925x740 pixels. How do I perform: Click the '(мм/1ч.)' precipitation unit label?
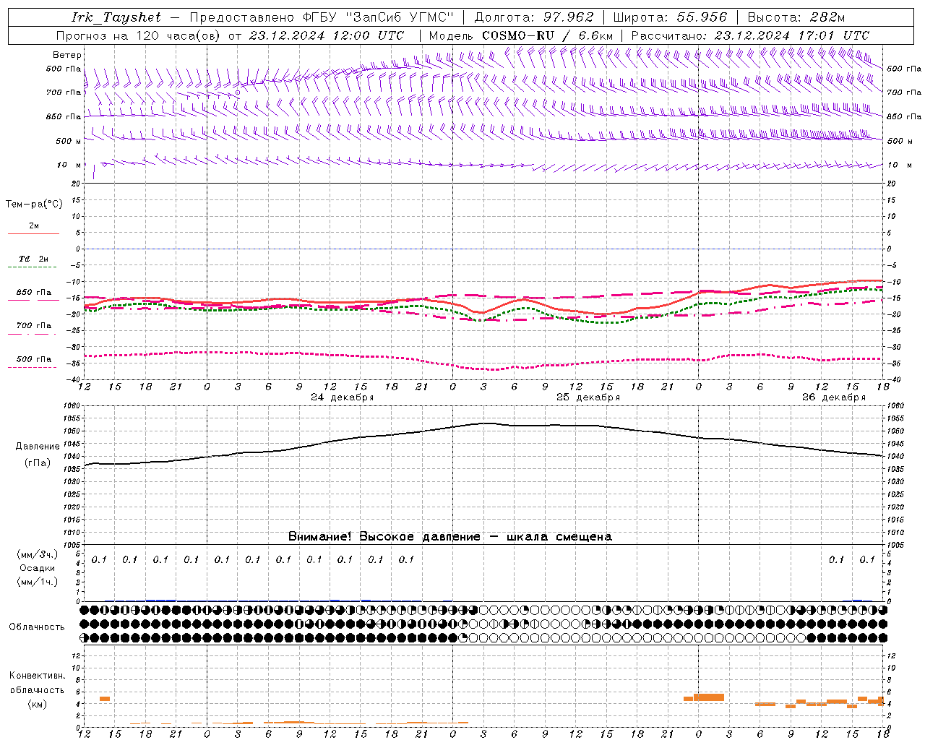[38, 582]
